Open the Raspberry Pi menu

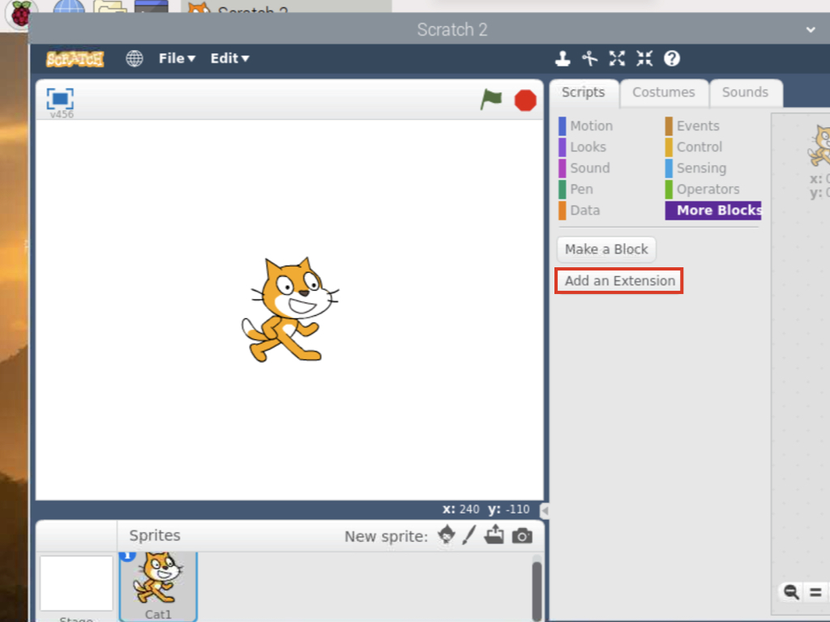tap(21, 15)
